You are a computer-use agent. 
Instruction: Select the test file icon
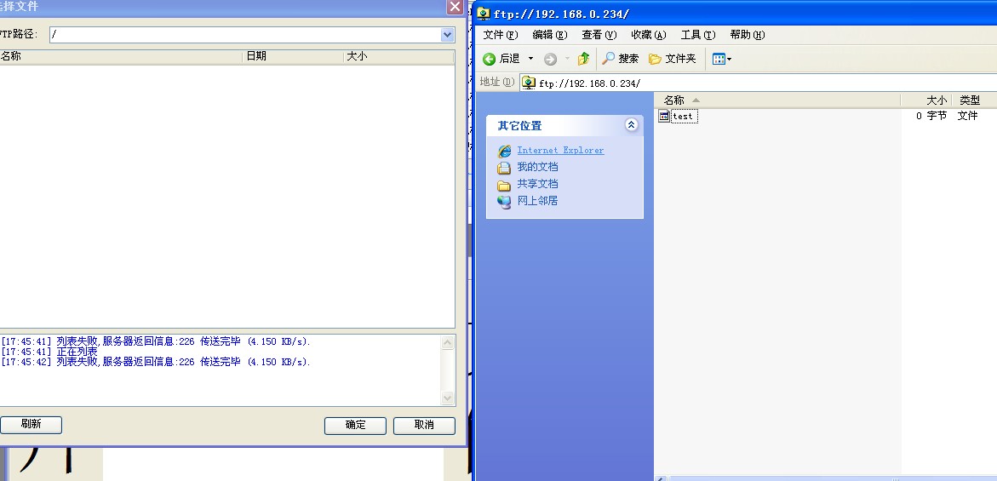(664, 116)
